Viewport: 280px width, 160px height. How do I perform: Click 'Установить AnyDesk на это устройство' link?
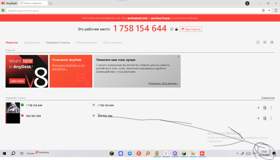pyautogui.click(x=68, y=67)
